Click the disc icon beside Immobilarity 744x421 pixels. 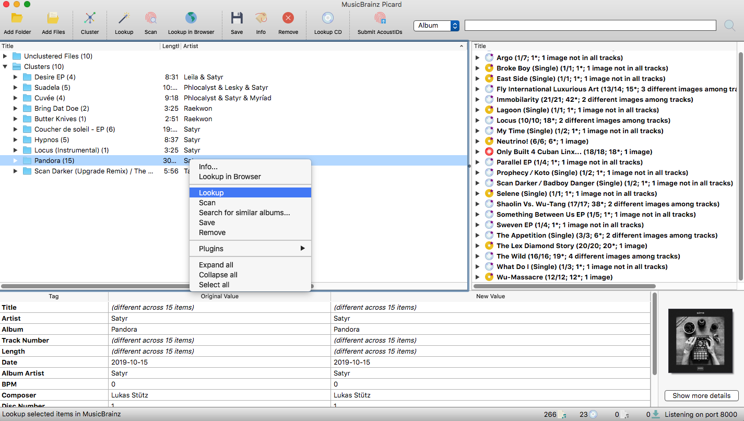(489, 99)
